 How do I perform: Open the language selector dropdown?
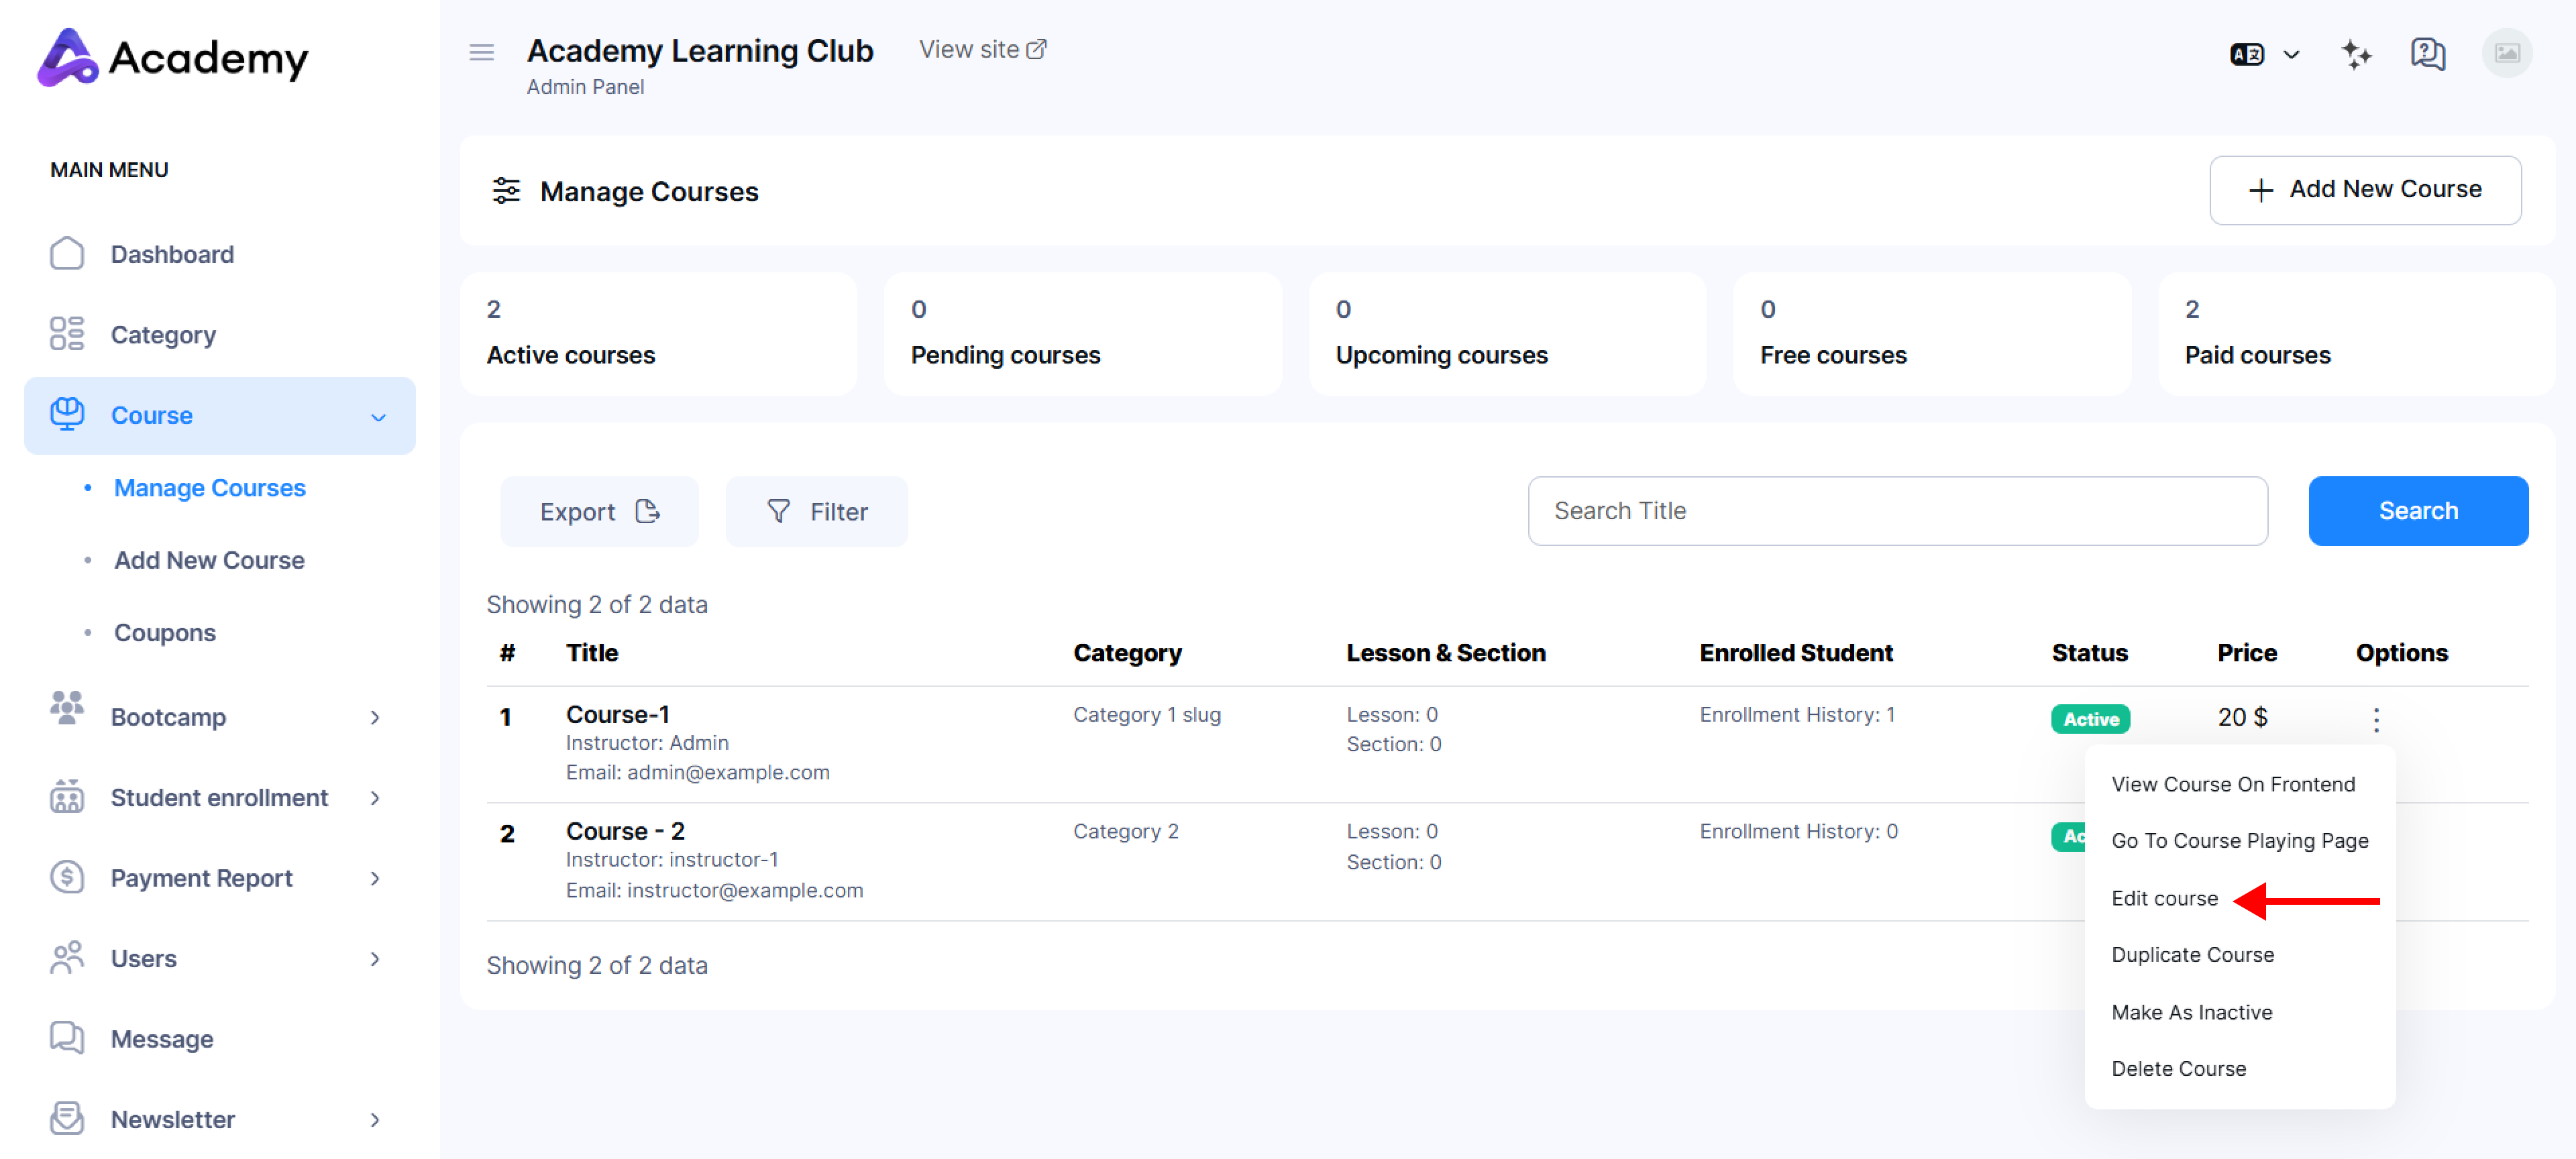coord(2264,54)
